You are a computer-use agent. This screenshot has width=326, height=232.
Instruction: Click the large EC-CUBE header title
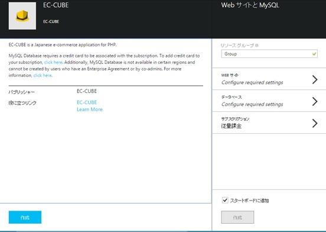pos(56,5)
